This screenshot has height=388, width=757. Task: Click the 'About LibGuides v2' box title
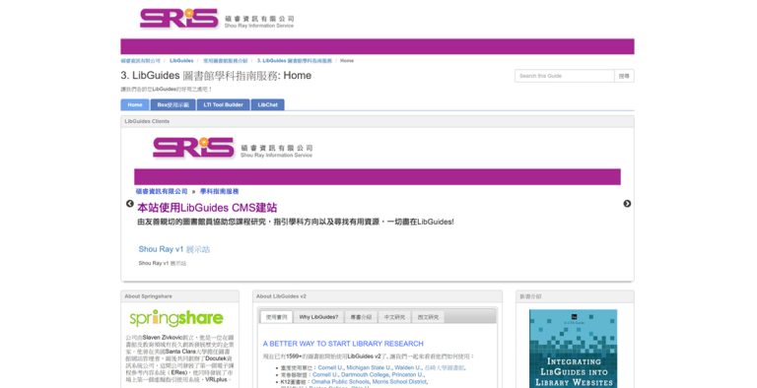(x=281, y=296)
